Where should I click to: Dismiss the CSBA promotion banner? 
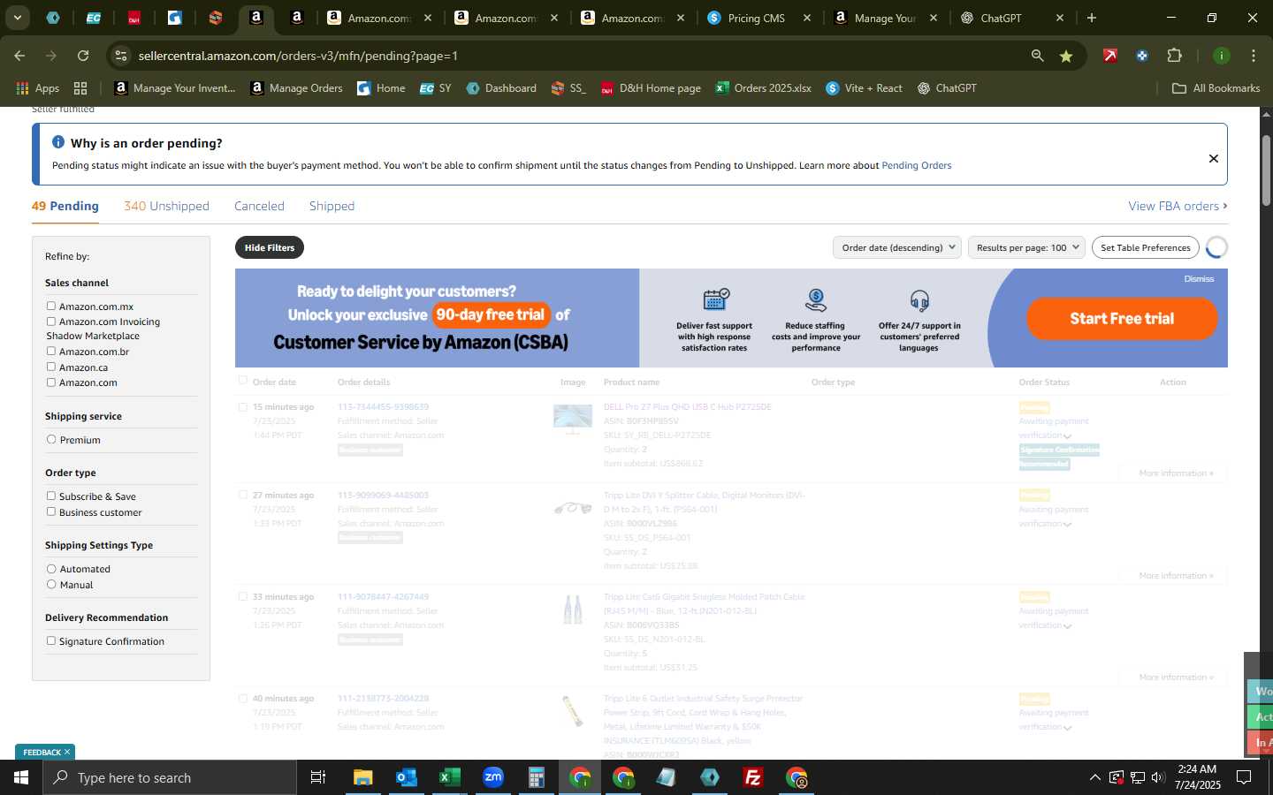[x=1199, y=279]
